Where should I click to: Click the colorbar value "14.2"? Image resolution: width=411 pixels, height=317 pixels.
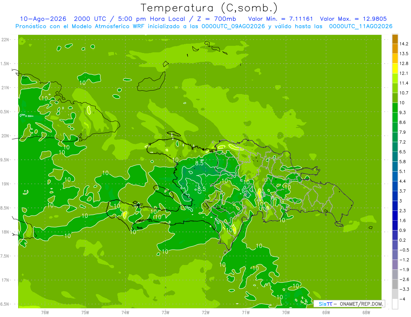[x=404, y=44]
